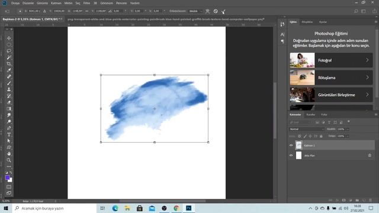The height and width of the screenshot is (213, 379).
Task: Toggle lock image pixels brush icon
Action: coord(305,136)
